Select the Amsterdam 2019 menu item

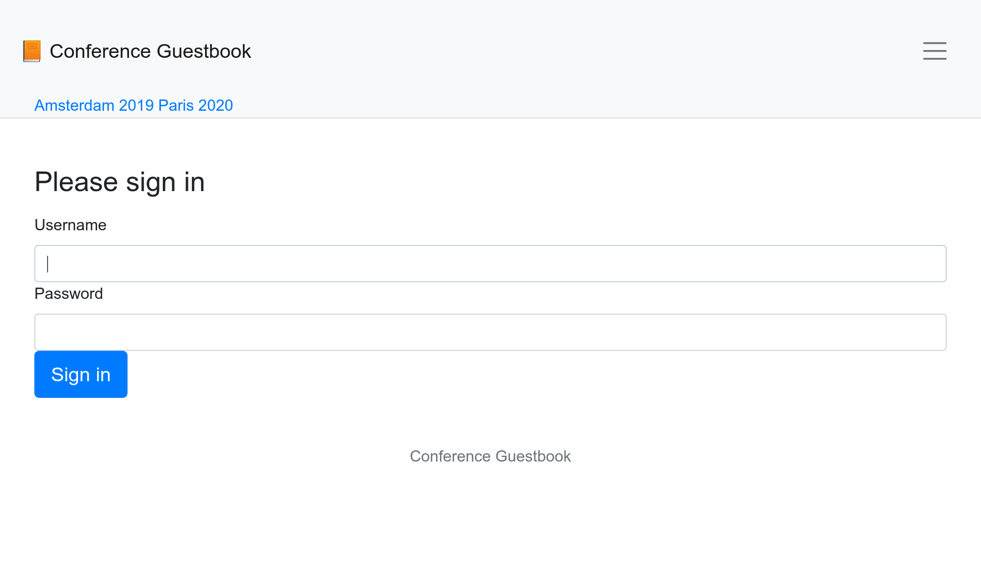click(x=94, y=105)
